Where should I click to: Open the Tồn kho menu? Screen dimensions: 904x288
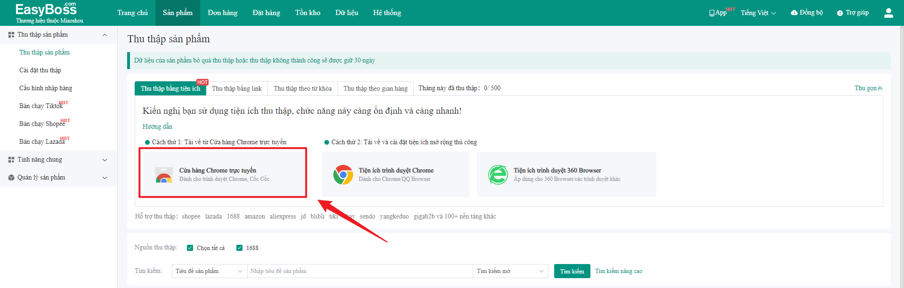point(307,13)
